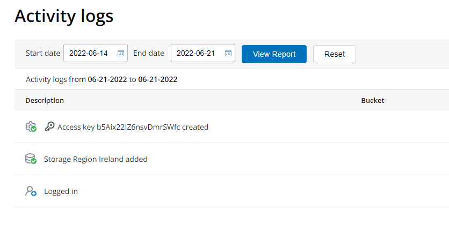Click the End date label
Image resolution: width=449 pixels, height=239 pixels.
[149, 53]
